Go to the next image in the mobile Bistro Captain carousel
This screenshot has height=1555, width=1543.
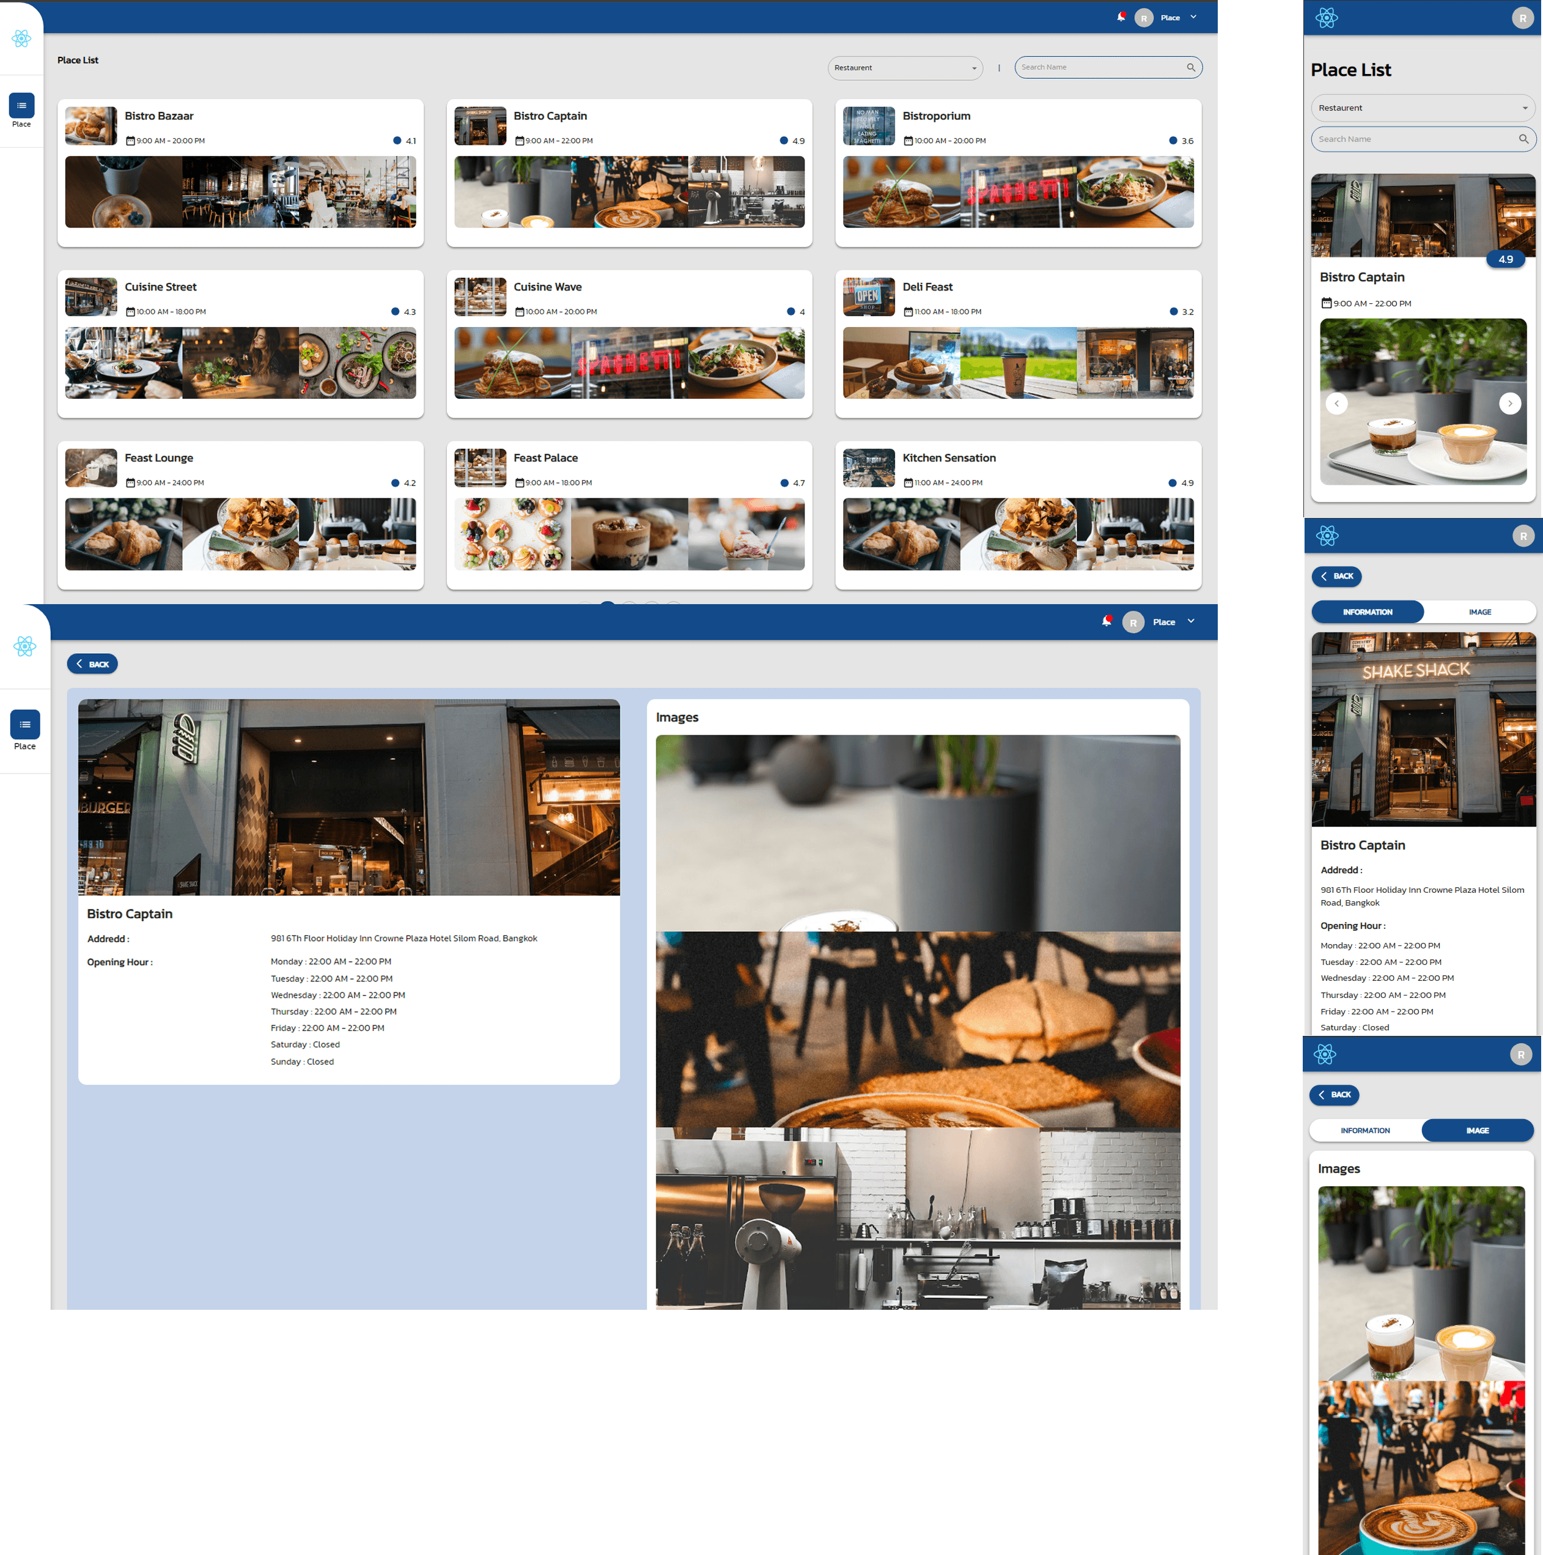(x=1509, y=403)
